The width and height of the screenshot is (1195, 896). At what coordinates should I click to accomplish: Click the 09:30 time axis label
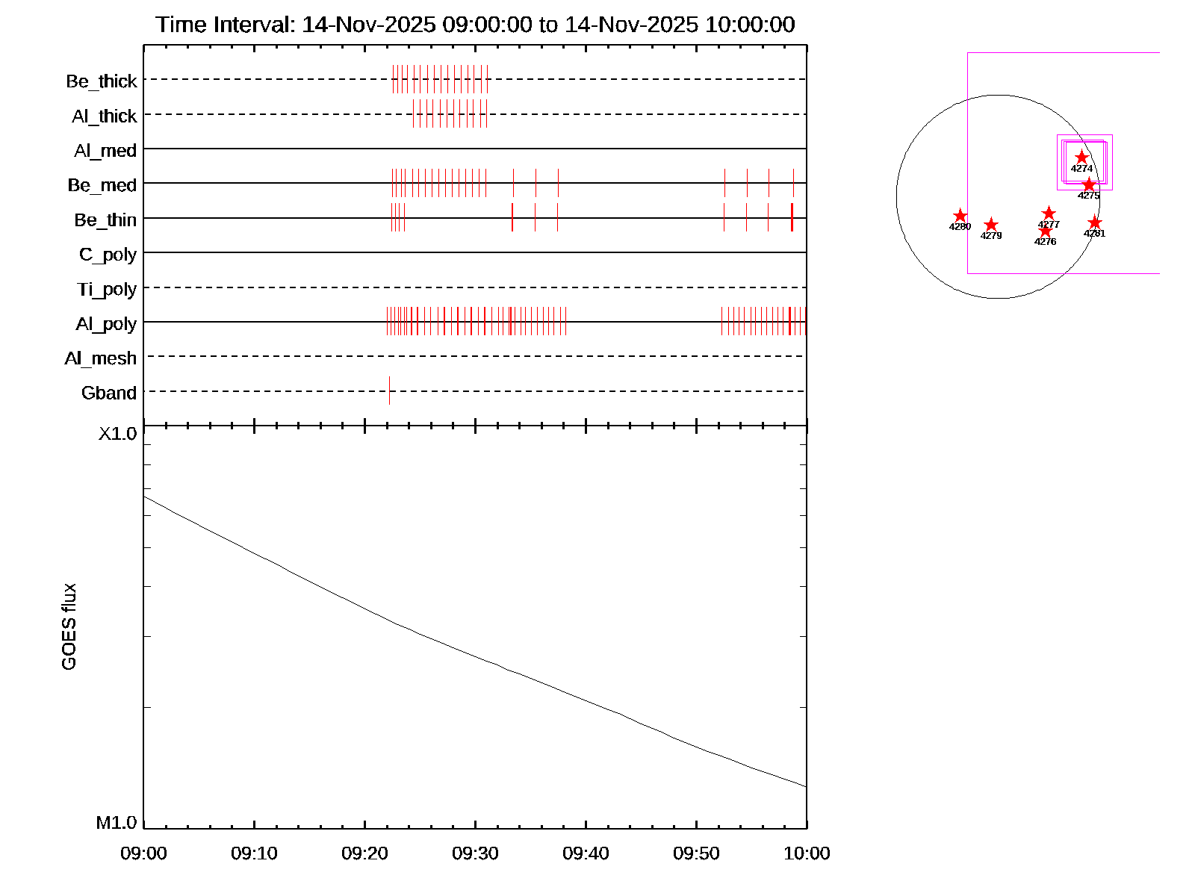(x=475, y=853)
